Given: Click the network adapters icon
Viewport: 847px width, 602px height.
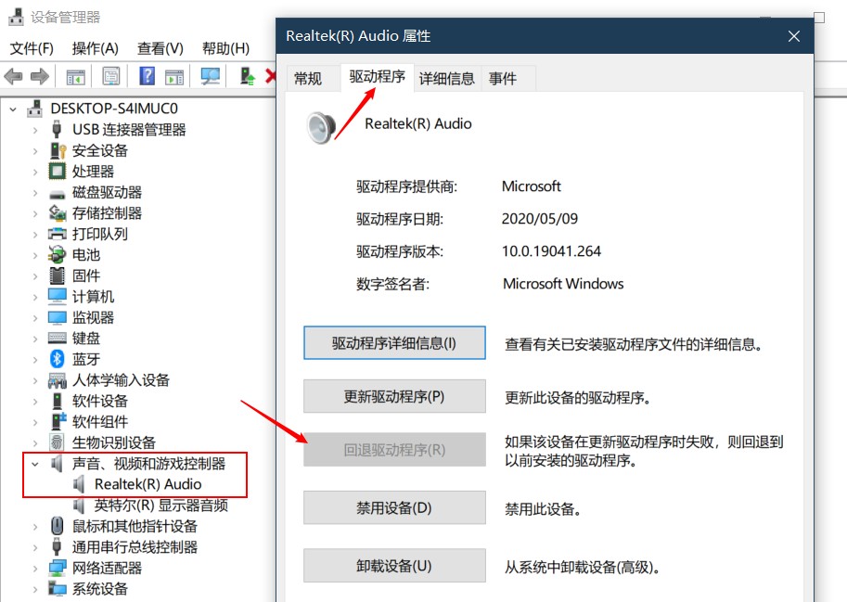Looking at the screenshot, I should click(57, 568).
